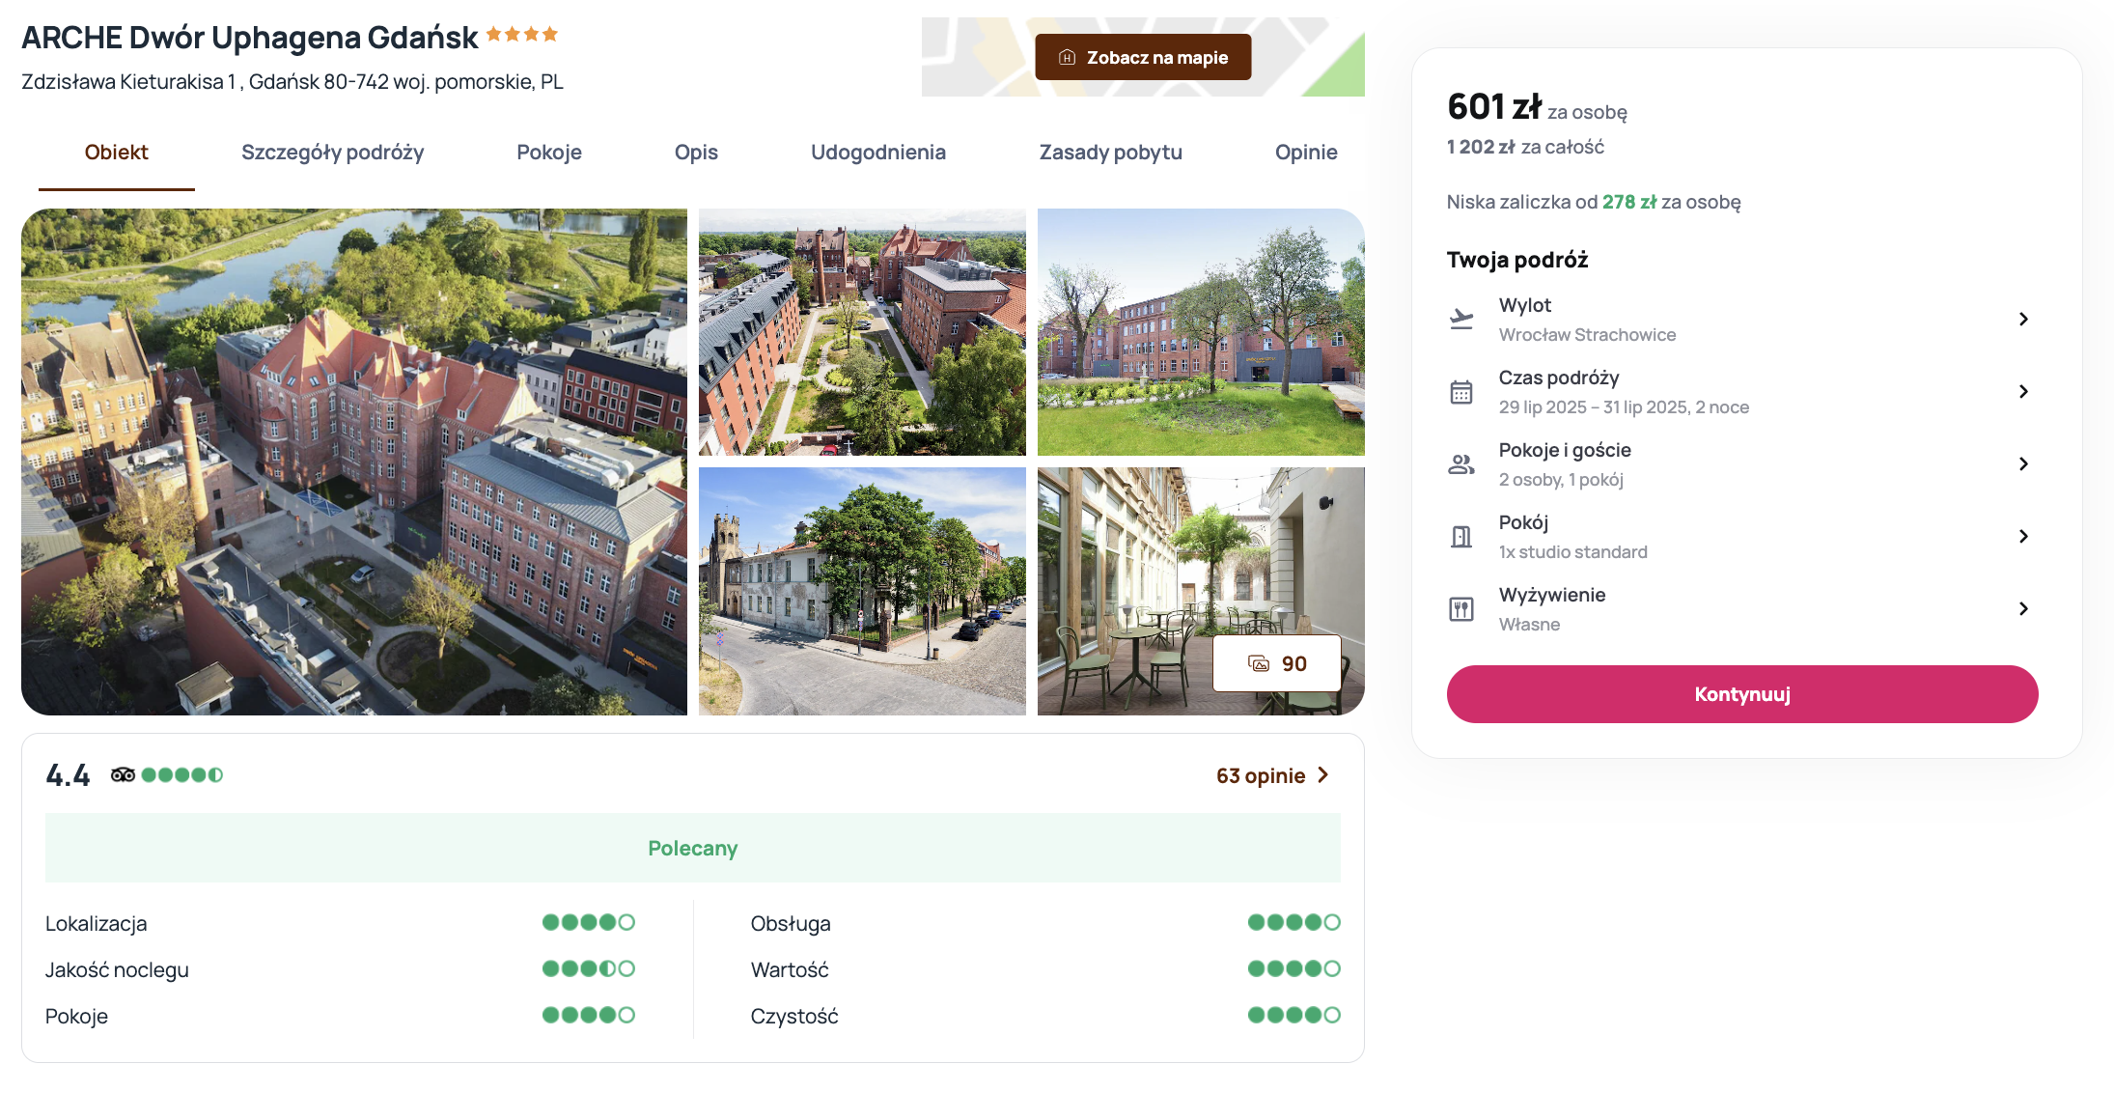Expand Pokoje i goście chevron
The height and width of the screenshot is (1120, 2114).
pyautogui.click(x=2023, y=463)
